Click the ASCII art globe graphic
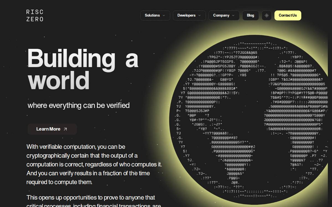This screenshot has height=207, width=332. coord(250,120)
